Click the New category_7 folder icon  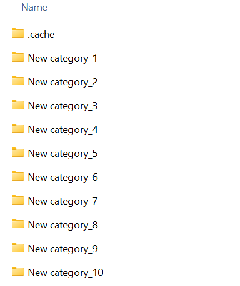pyautogui.click(x=18, y=200)
